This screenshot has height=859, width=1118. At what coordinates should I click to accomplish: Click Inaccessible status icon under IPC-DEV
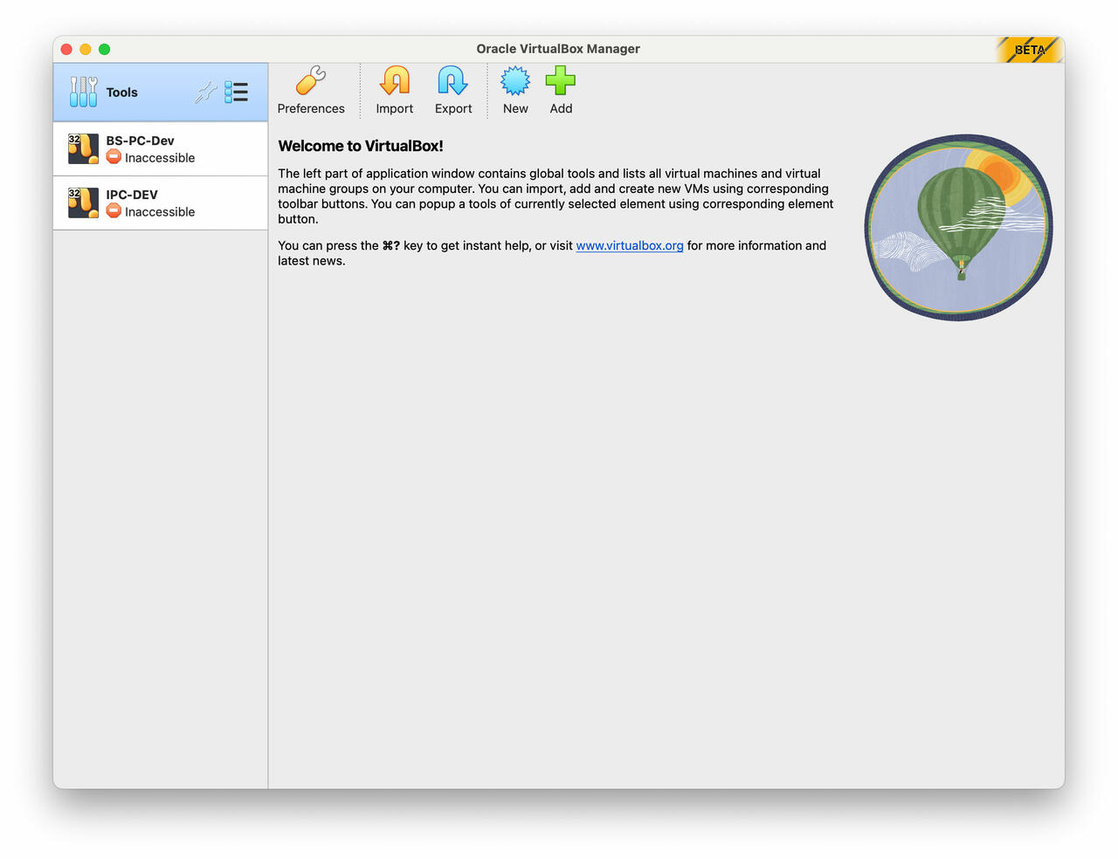[114, 211]
